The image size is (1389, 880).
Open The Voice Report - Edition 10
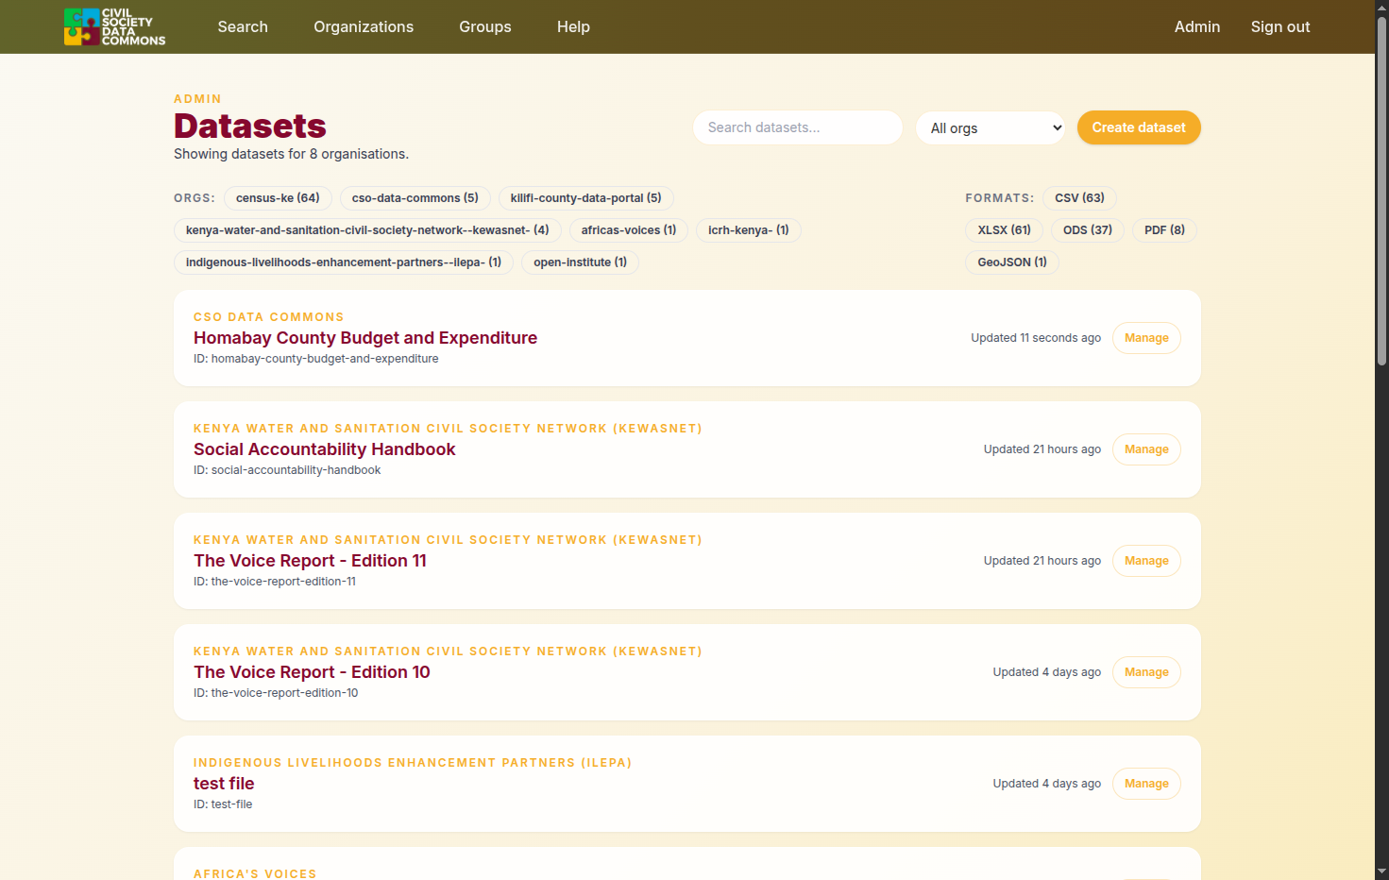point(312,672)
